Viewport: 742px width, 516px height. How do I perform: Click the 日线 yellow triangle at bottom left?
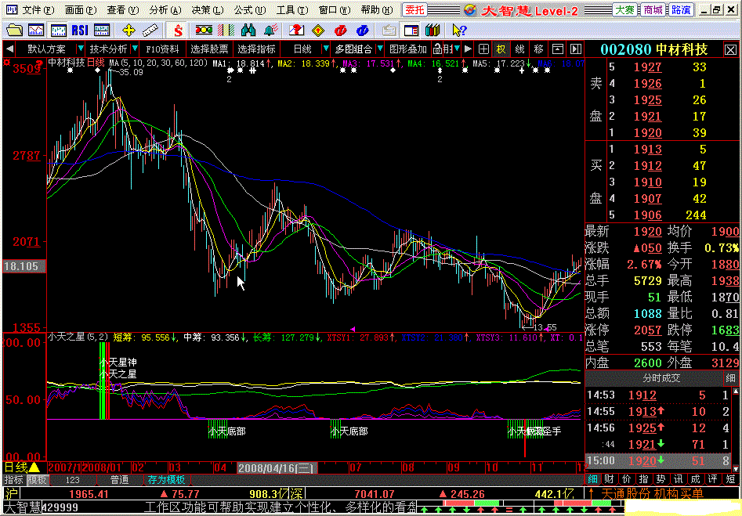click(34, 467)
